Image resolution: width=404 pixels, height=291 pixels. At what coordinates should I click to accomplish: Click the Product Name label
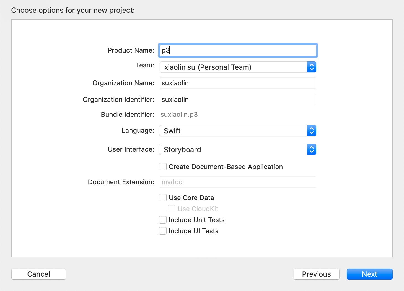point(131,50)
